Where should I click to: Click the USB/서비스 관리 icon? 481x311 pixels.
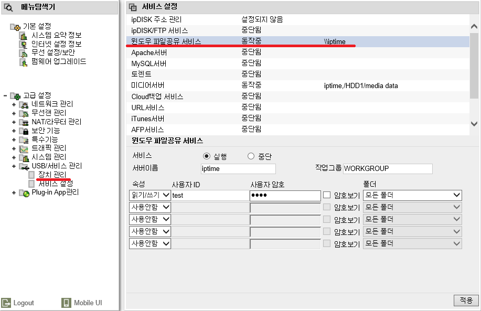[x=24, y=167]
